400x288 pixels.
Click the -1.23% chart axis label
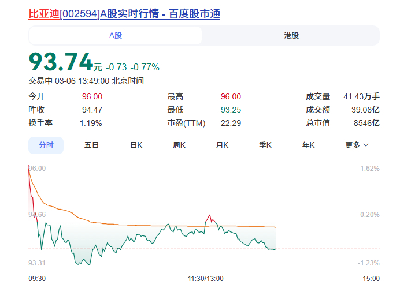[x=369, y=263]
